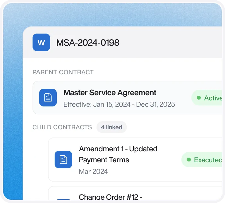Select the Master Service Agreement parent card

(x=127, y=98)
